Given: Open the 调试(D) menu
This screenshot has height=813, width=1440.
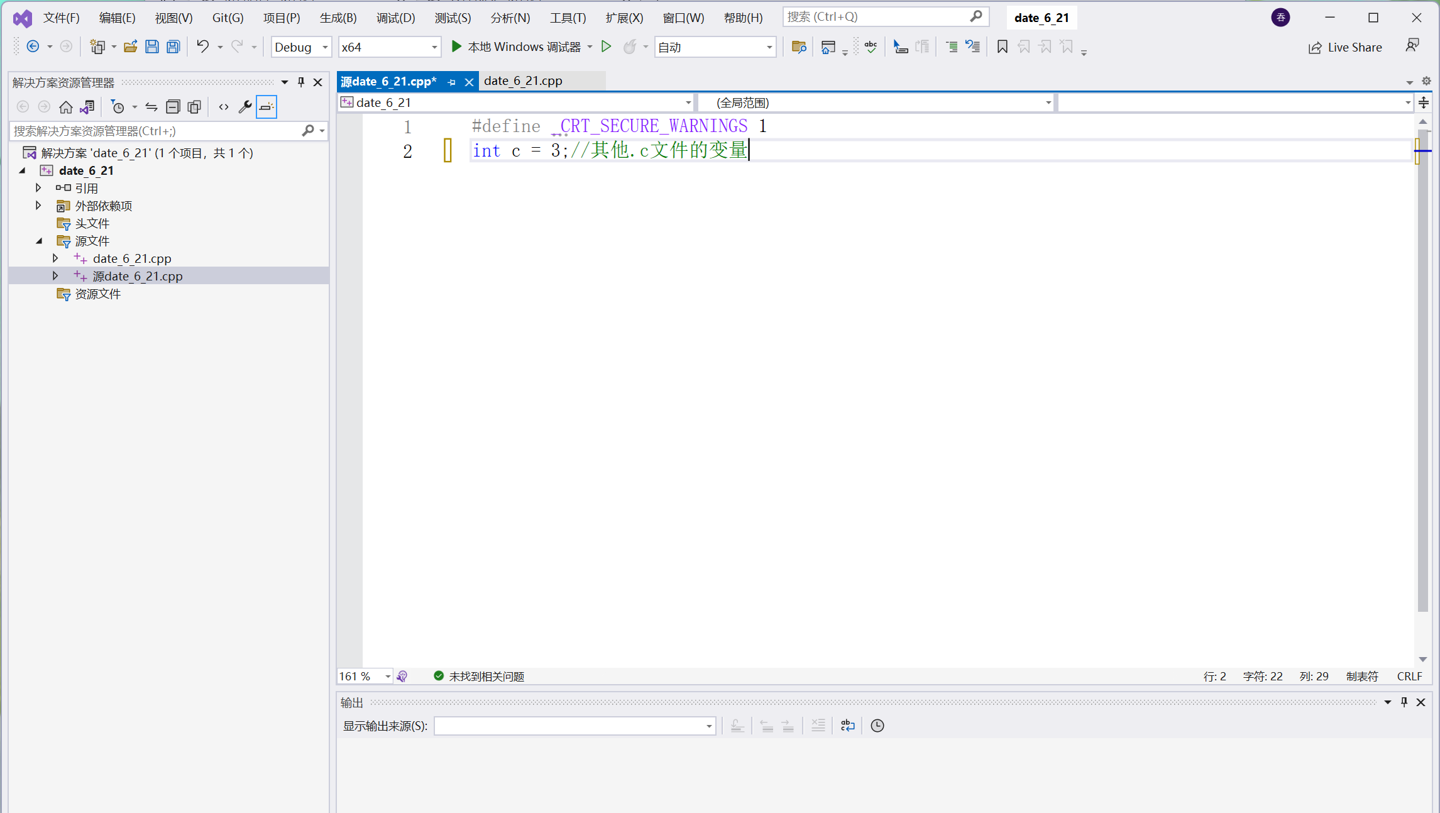Looking at the screenshot, I should point(395,18).
